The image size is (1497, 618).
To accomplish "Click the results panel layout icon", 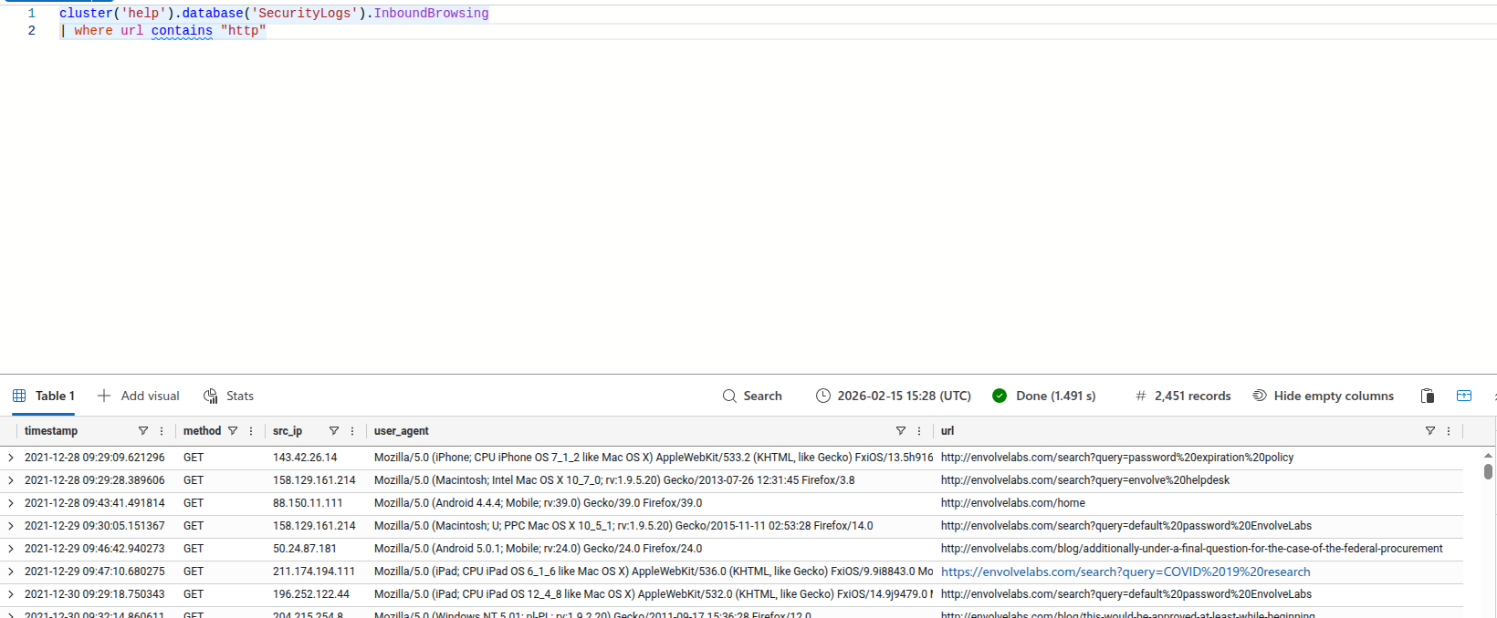I will pos(1464,396).
